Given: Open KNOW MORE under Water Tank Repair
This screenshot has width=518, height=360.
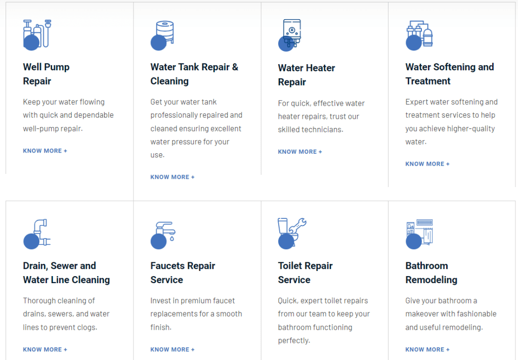Looking at the screenshot, I should (172, 176).
